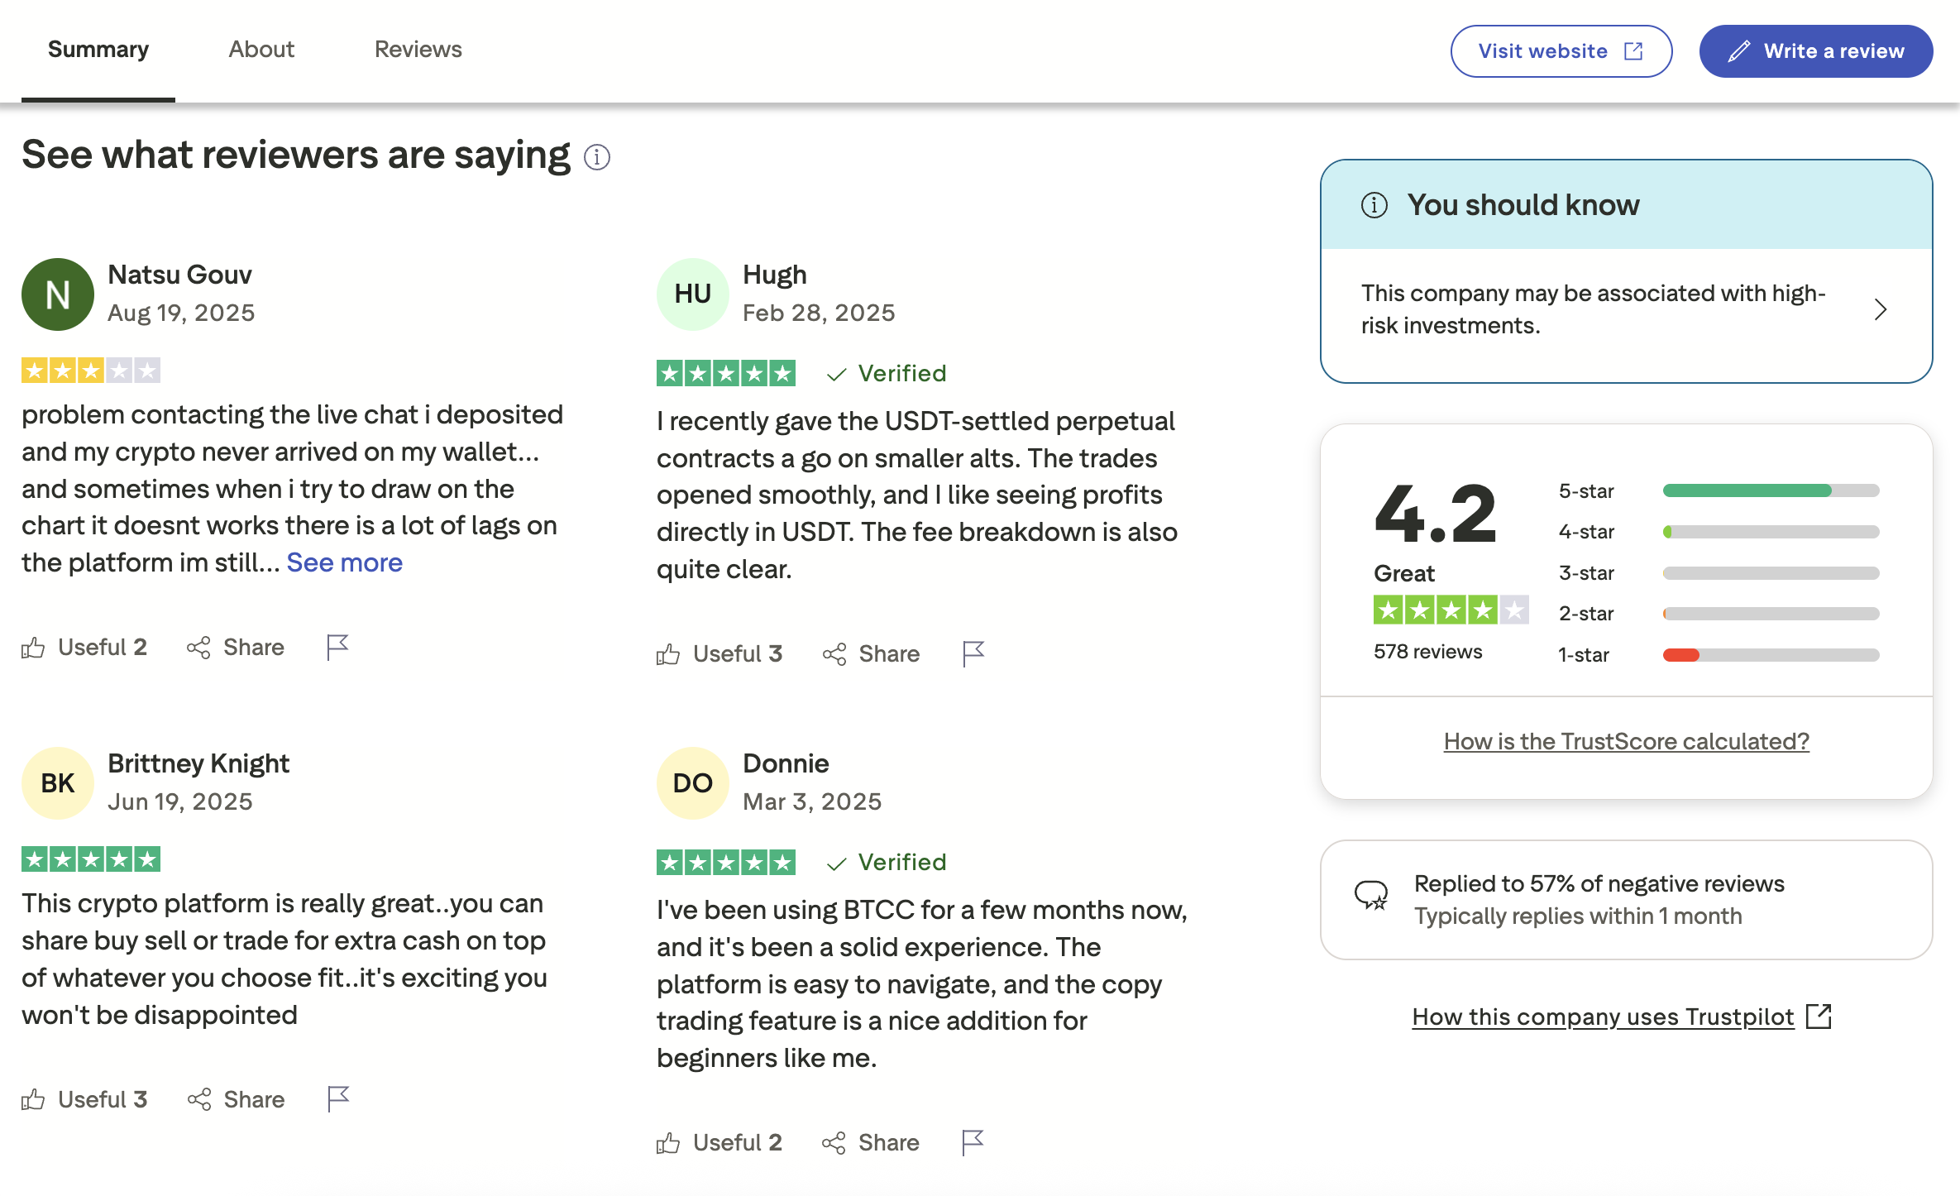Click the Visit website button
The height and width of the screenshot is (1196, 1960).
(1561, 51)
